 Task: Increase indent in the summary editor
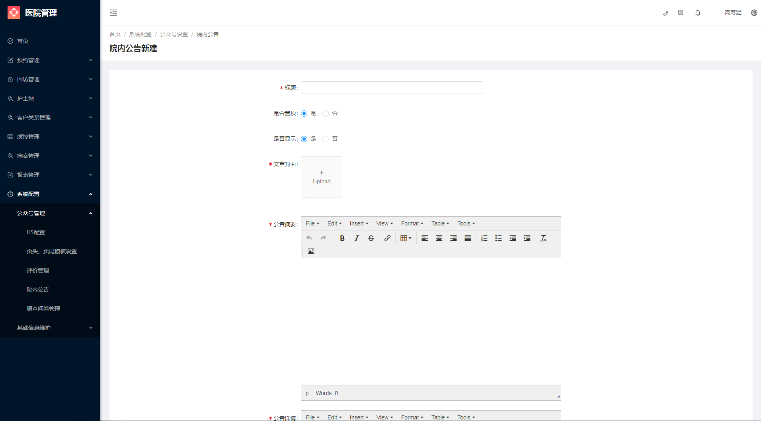pos(527,238)
